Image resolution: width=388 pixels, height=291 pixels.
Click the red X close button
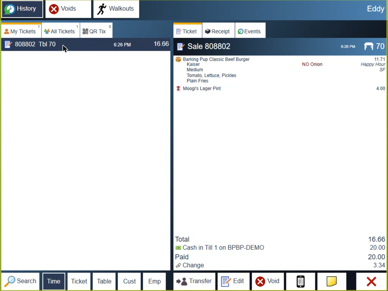pyautogui.click(x=371, y=281)
